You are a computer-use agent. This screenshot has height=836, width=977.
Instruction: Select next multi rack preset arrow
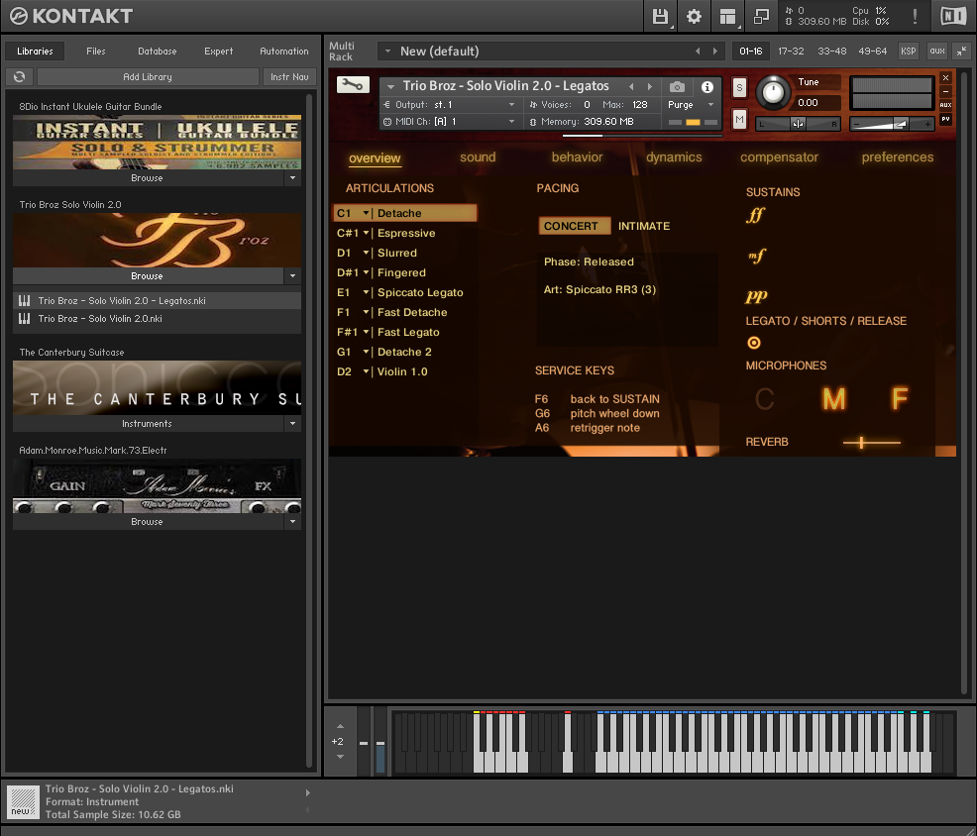pos(714,52)
